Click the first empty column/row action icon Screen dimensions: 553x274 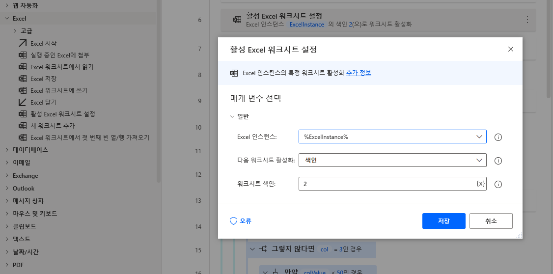coord(23,137)
